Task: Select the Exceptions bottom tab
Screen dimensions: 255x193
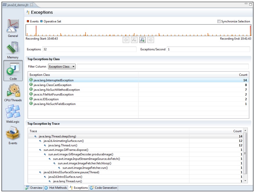Action: 79,188
